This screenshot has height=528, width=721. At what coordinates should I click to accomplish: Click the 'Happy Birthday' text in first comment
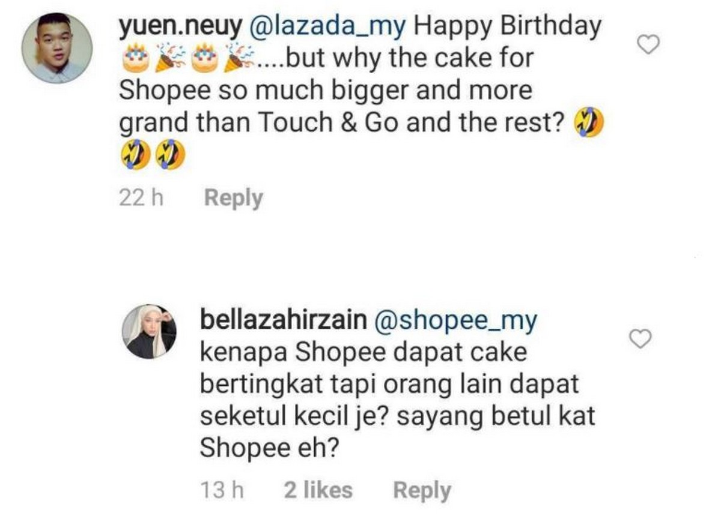507,26
